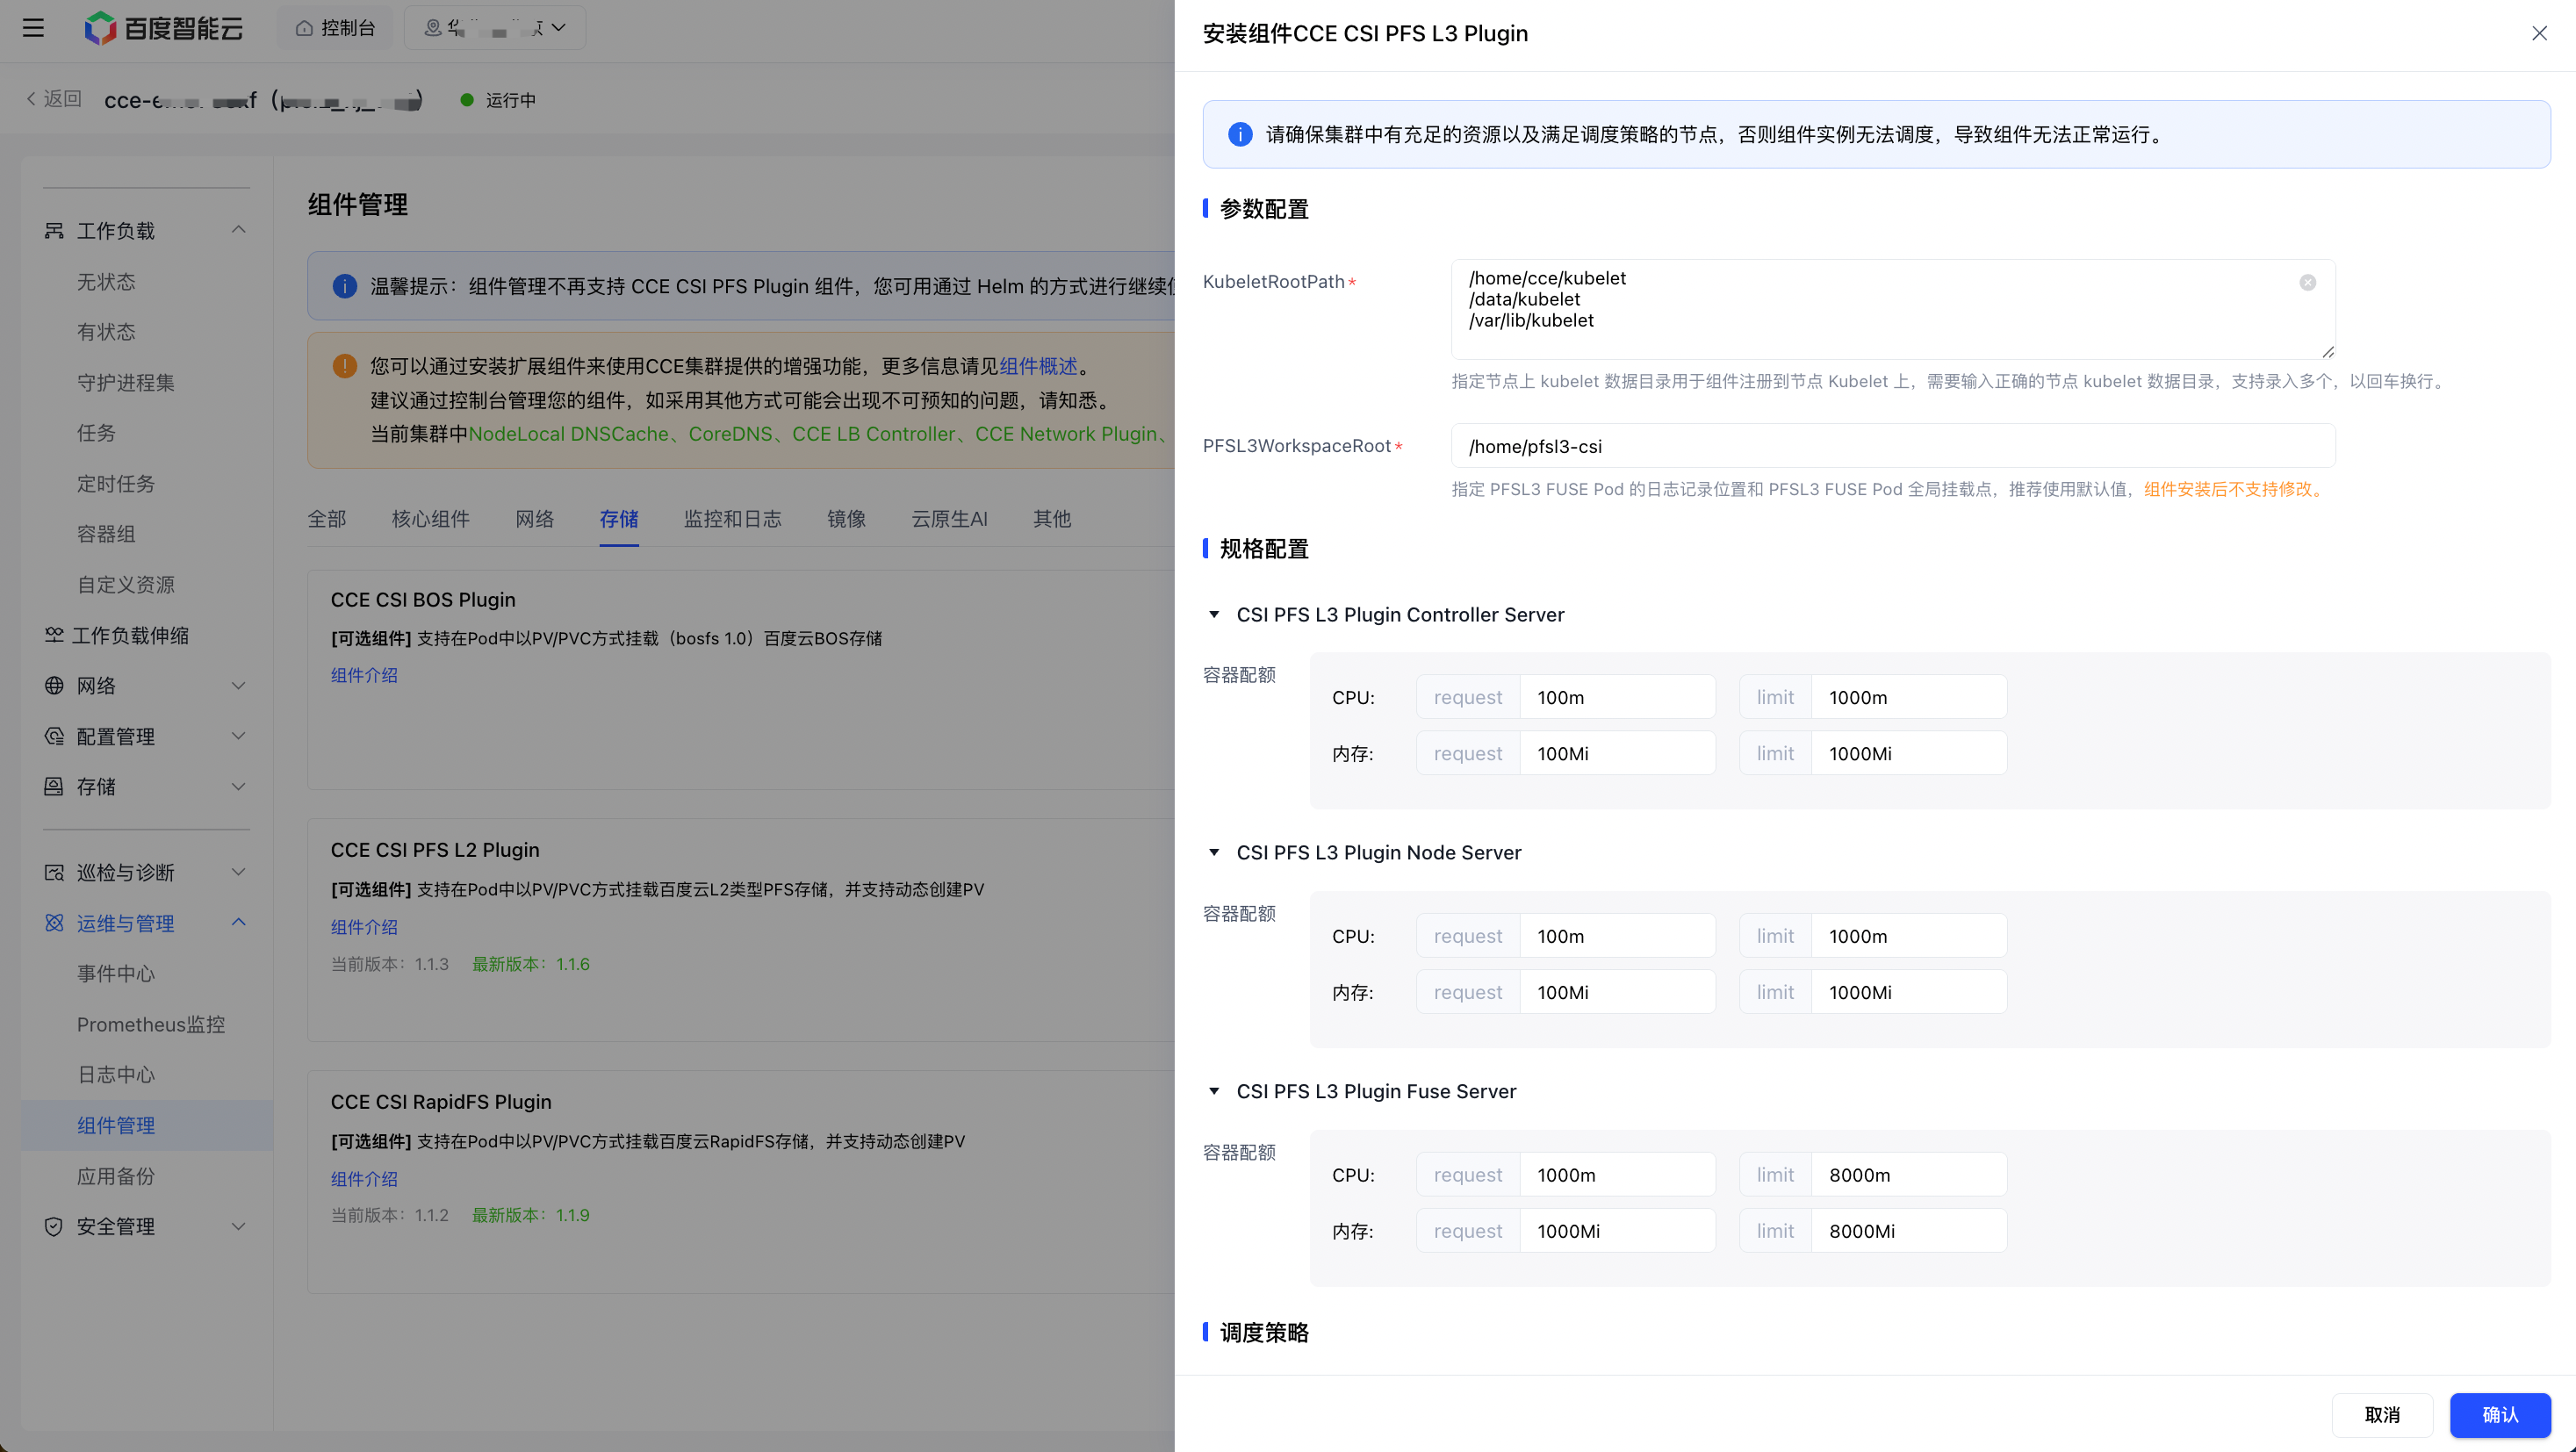
Task: Switch to the 镜像 tab
Action: (847, 519)
